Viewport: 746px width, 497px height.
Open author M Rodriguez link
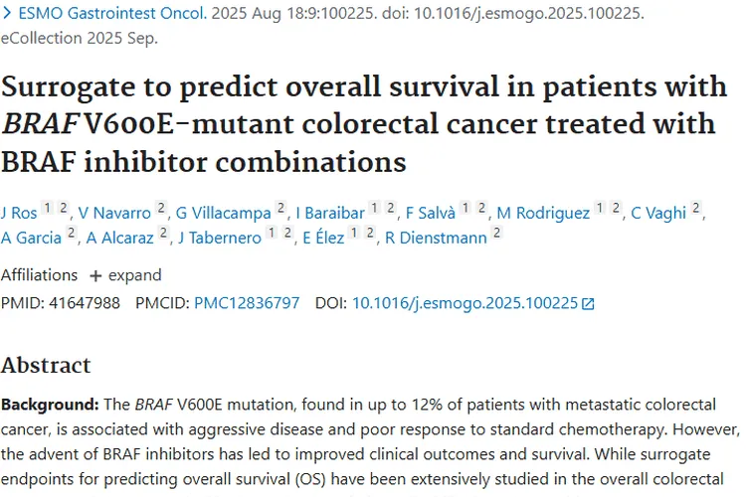542,213
